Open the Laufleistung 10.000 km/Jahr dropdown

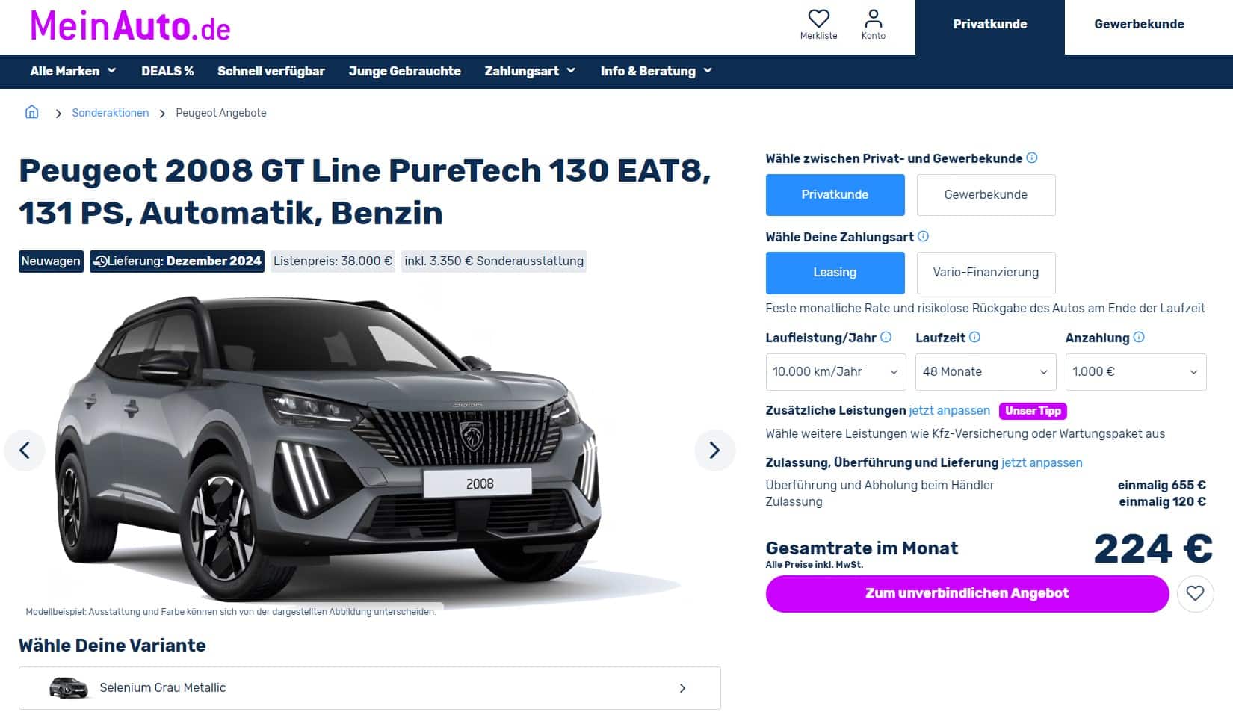[835, 372]
